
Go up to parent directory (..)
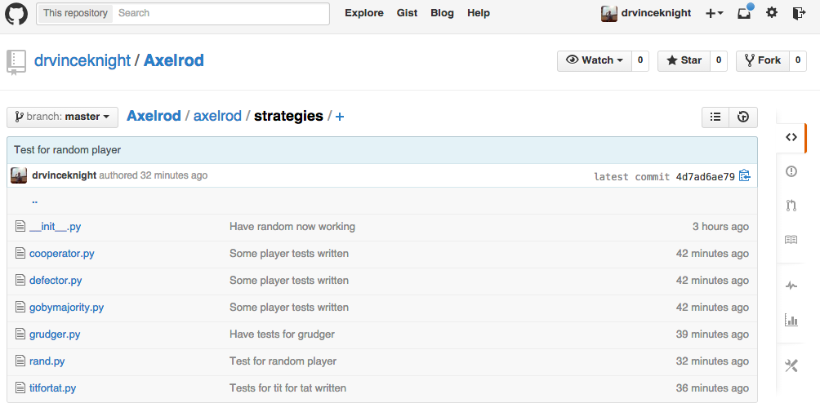[34, 201]
